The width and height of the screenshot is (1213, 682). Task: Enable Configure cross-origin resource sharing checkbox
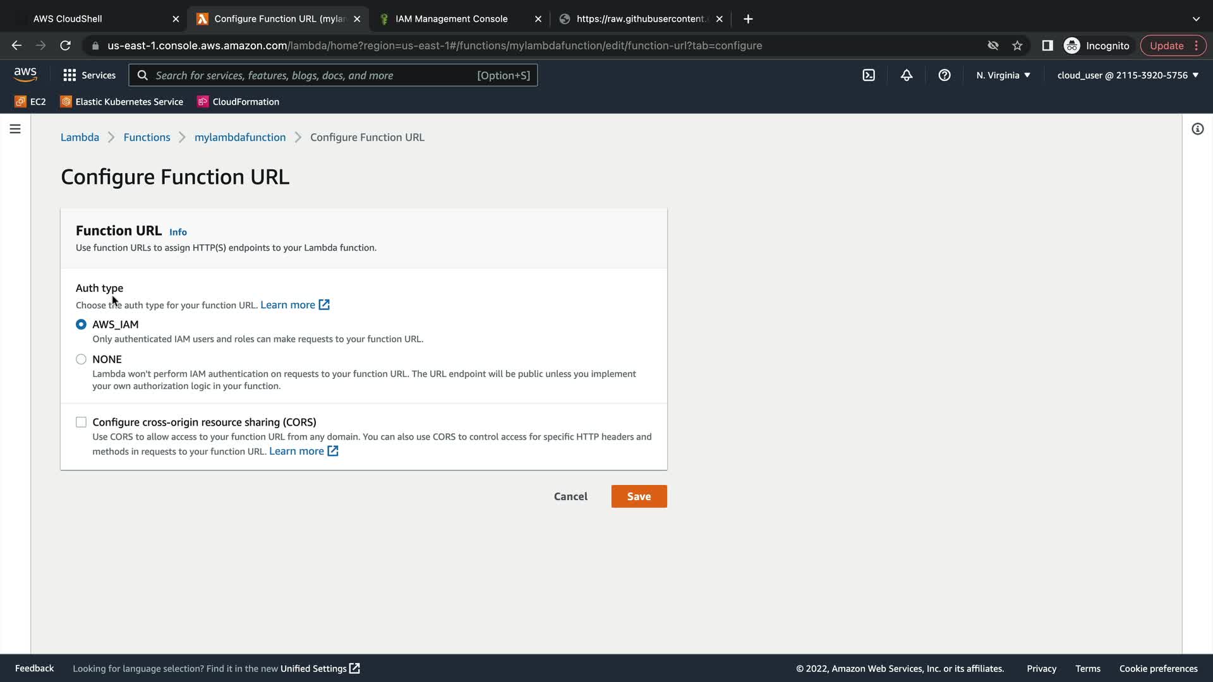[81, 422]
